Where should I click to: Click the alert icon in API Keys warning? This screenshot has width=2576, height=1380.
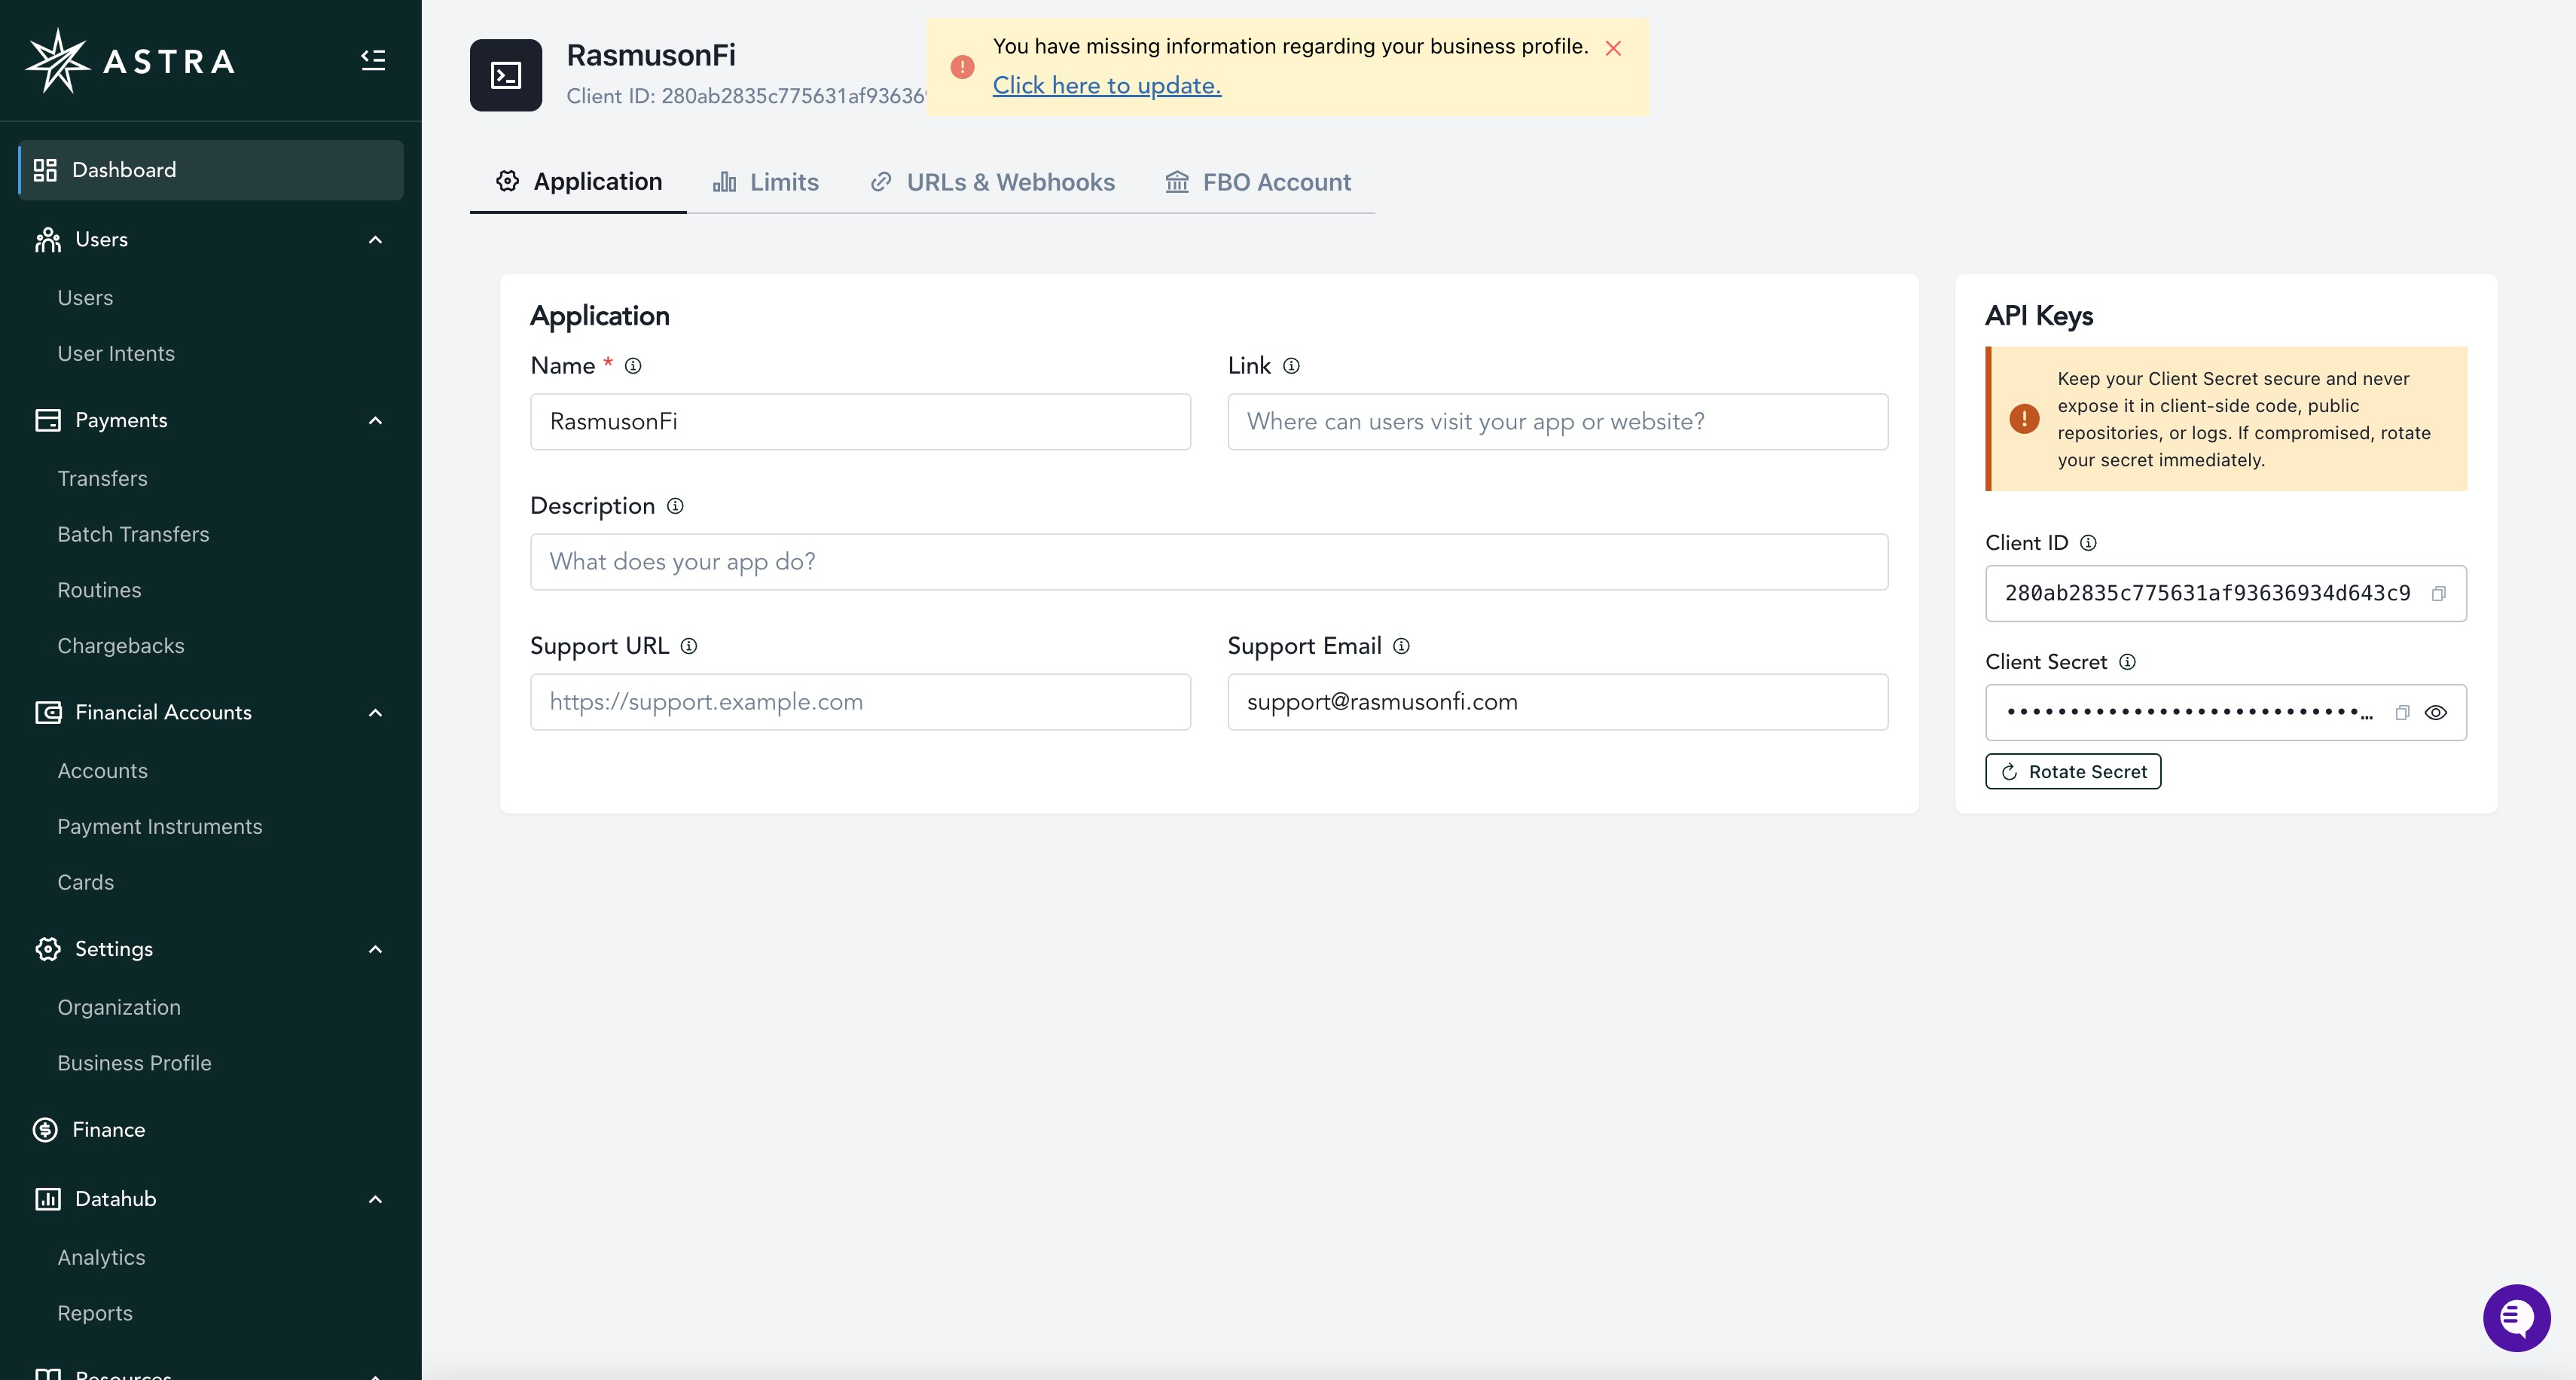2024,419
